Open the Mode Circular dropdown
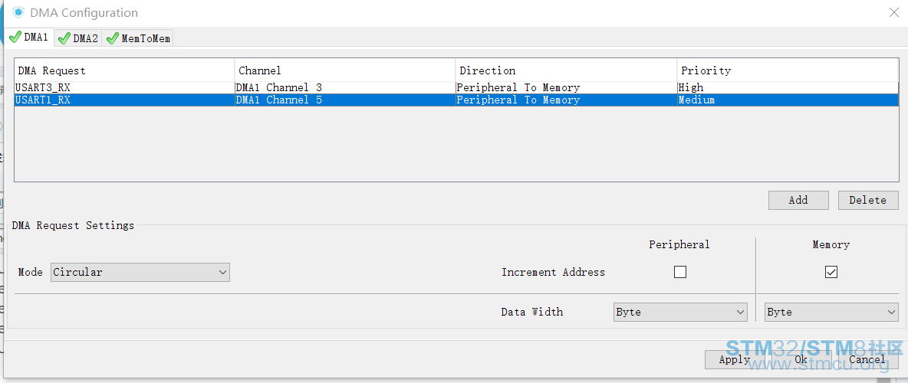Screen dimensions: 908x383 pos(140,272)
